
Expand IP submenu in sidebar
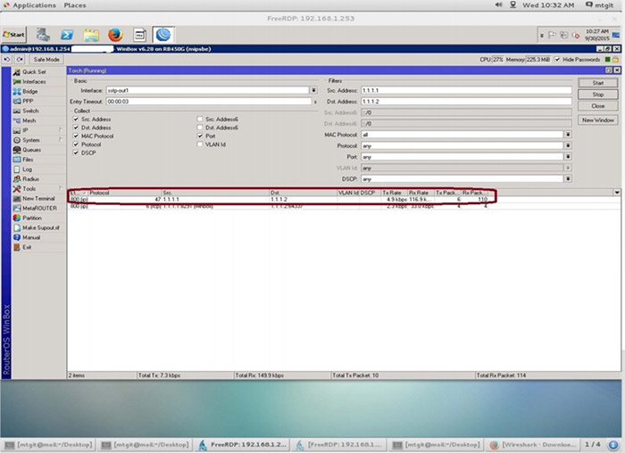60,130
